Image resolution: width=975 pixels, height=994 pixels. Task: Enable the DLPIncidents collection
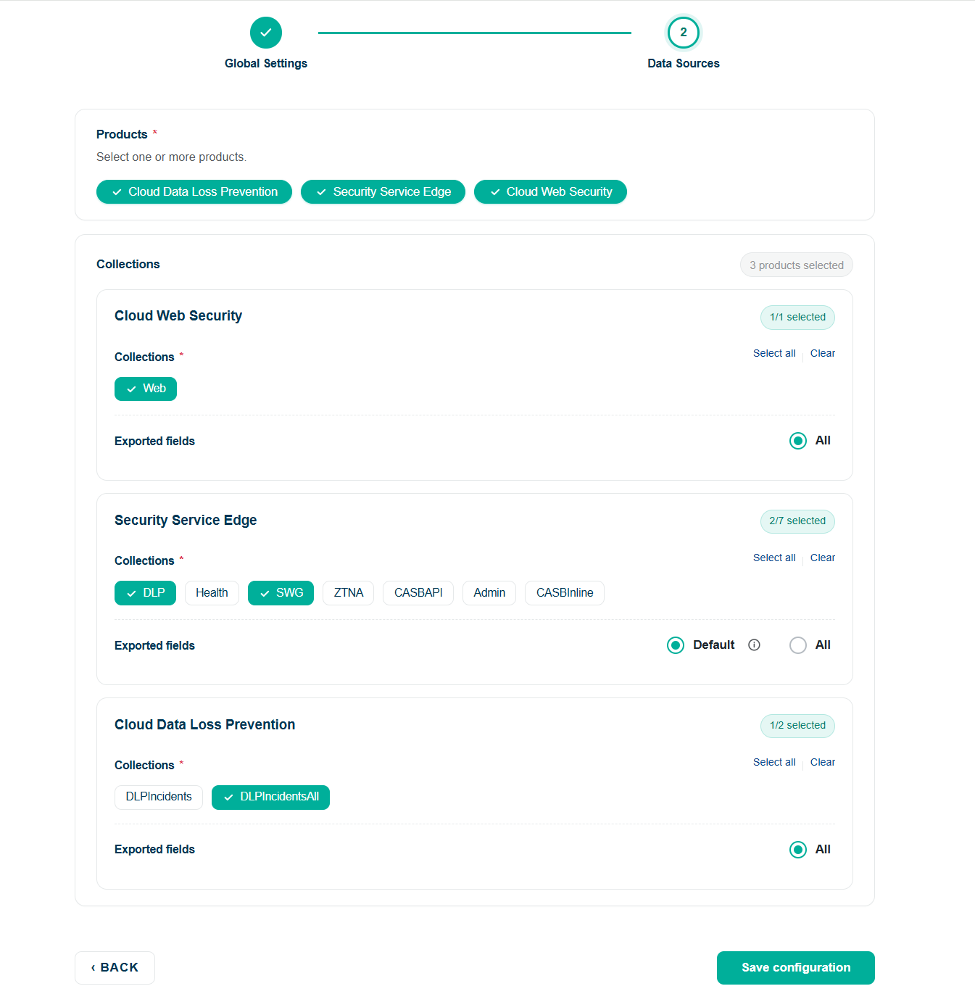pos(159,797)
